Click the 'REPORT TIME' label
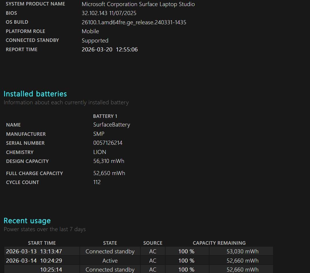Viewport: 310px width, 273px height. pos(22,49)
